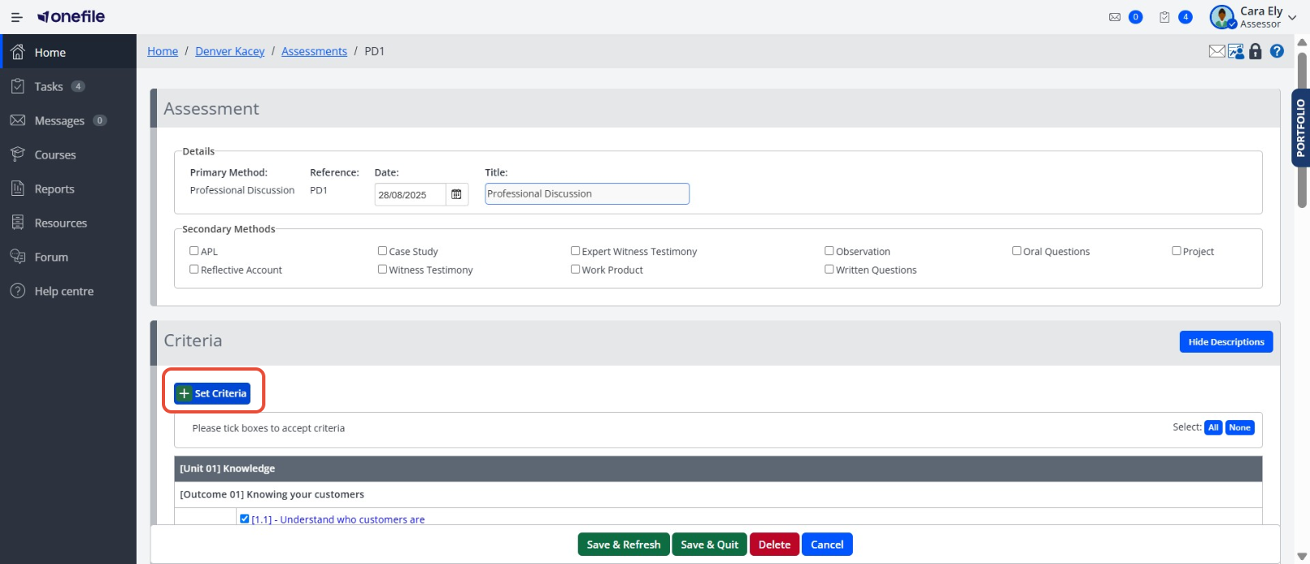
Task: Open the PORTFOLIO side panel tab
Action: tap(1300, 128)
